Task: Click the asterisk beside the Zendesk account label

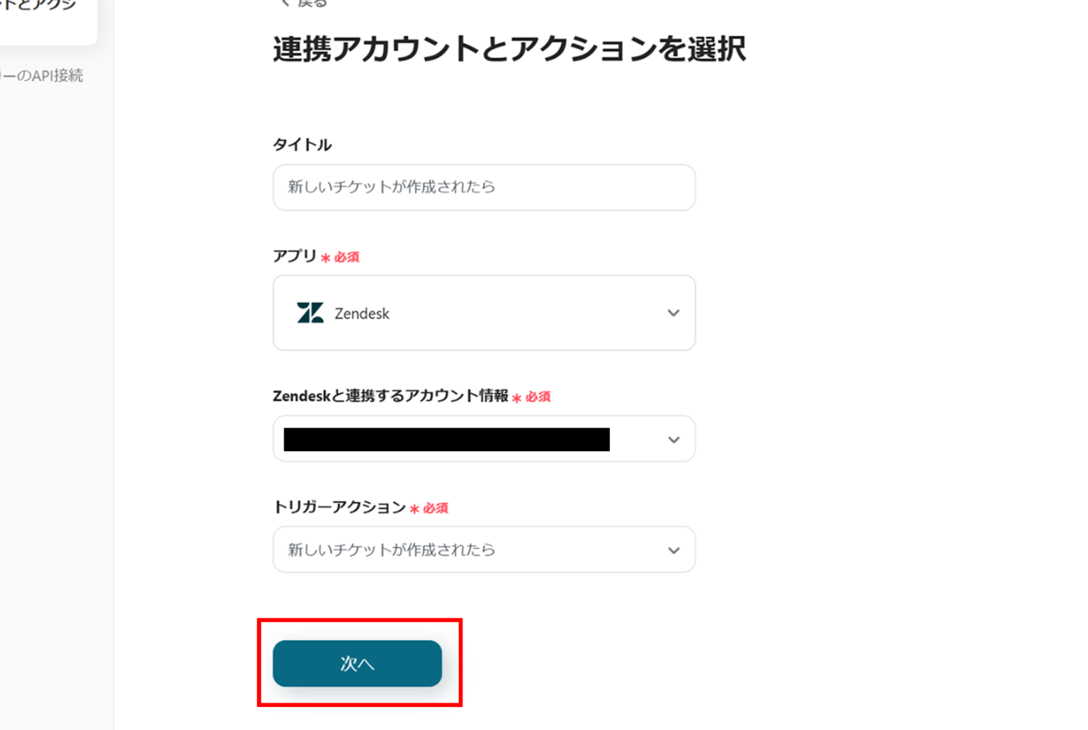Action: tap(517, 398)
